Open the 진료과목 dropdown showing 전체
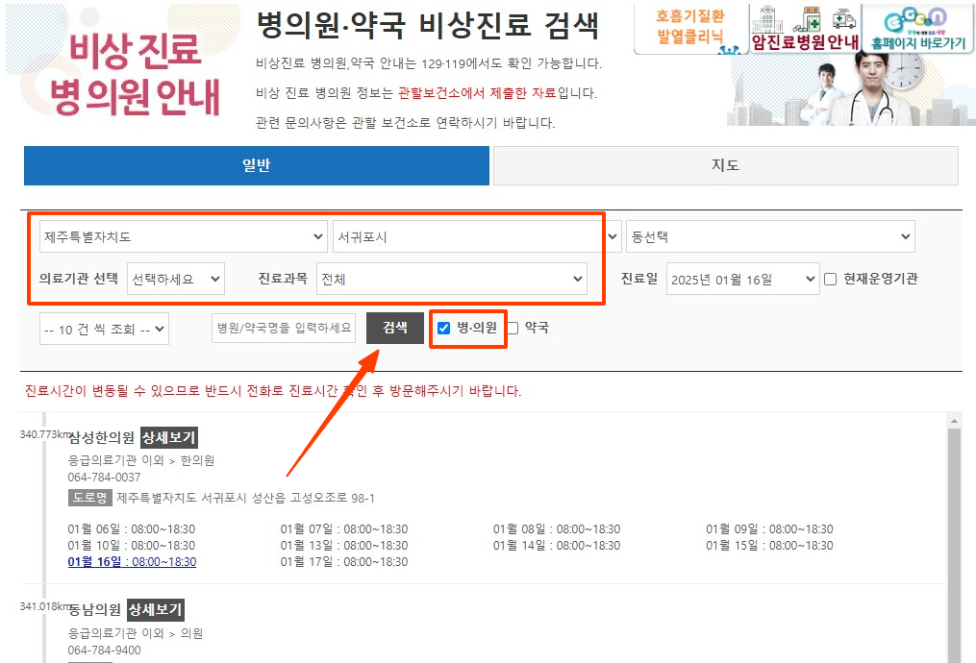The image size is (976, 663). 450,279
